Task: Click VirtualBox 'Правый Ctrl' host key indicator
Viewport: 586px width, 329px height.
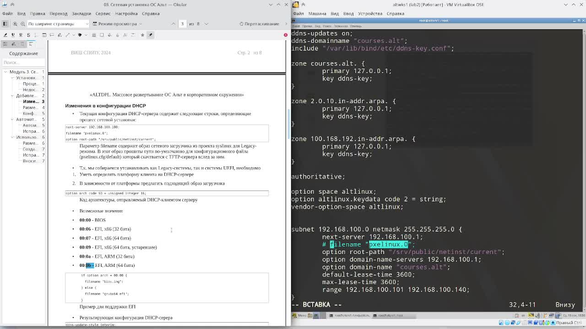Action: [x=568, y=323]
